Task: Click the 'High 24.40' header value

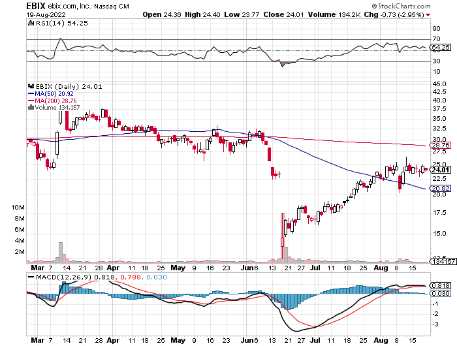Action: point(202,14)
